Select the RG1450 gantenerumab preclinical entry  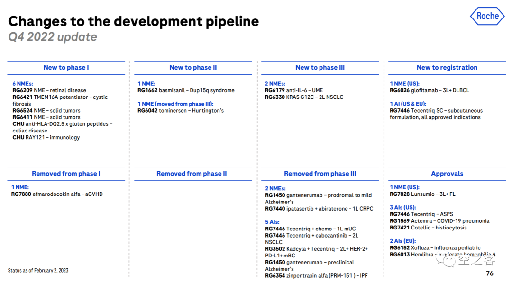pyautogui.click(x=310, y=265)
